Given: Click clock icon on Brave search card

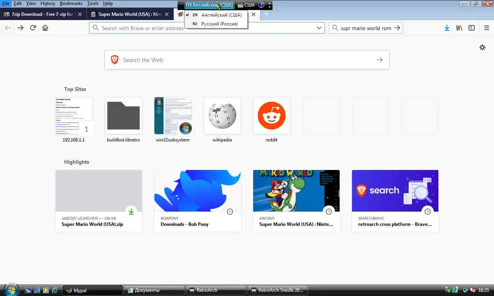Looking at the screenshot, I should tap(428, 211).
